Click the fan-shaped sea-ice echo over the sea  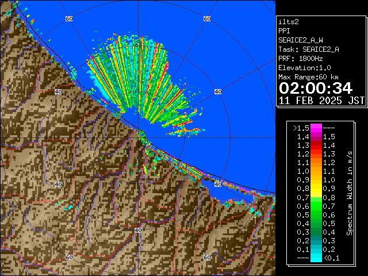tap(141, 82)
